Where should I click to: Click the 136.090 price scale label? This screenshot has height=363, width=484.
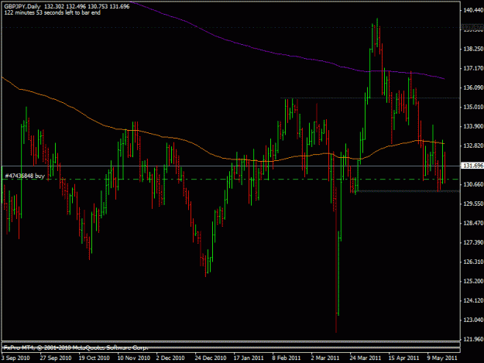[x=473, y=87]
